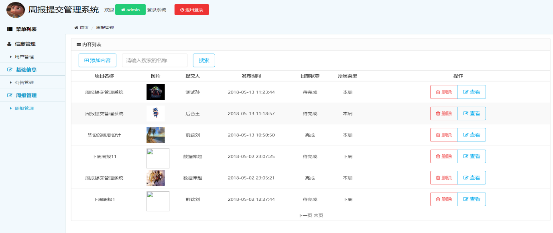Click the view edit icon in 下周周报11 row

pyautogui.click(x=466, y=156)
